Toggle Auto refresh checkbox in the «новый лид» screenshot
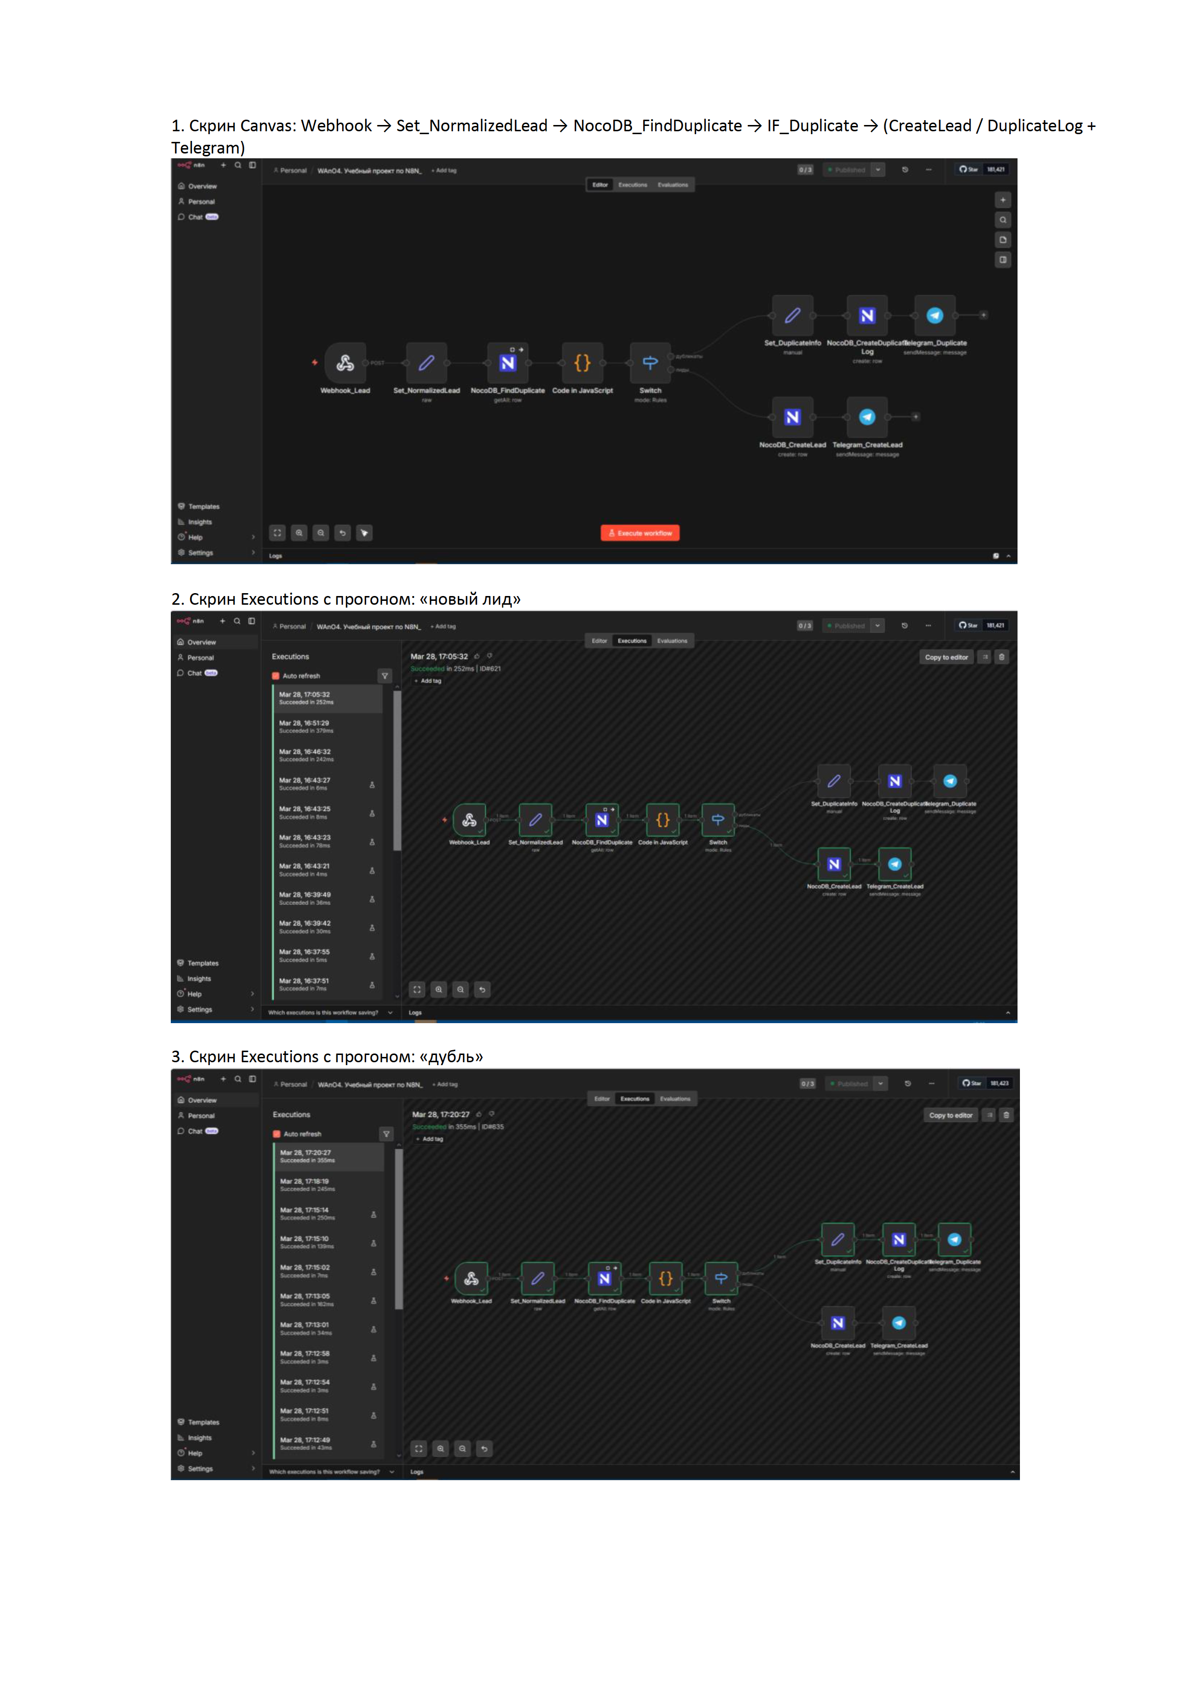Image resolution: width=1197 pixels, height=1693 pixels. [275, 676]
